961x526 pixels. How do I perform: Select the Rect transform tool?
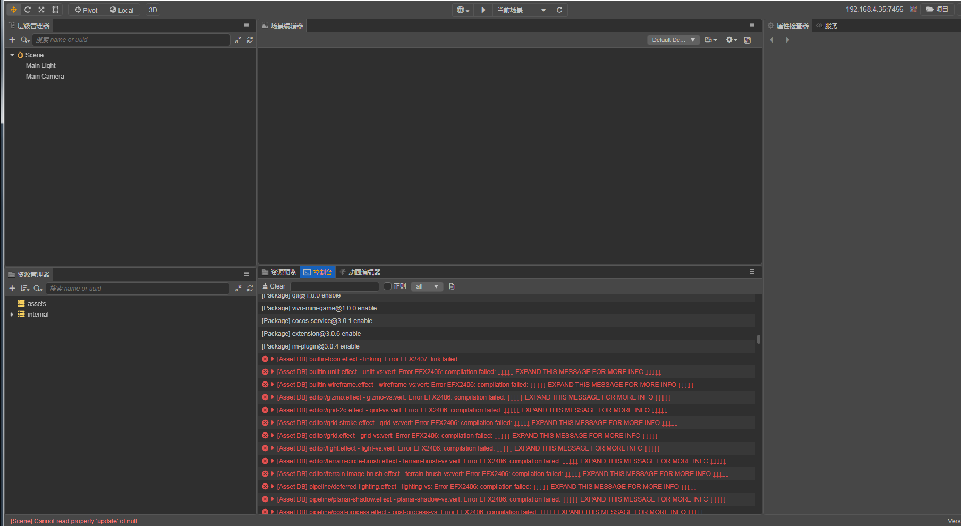[55, 10]
